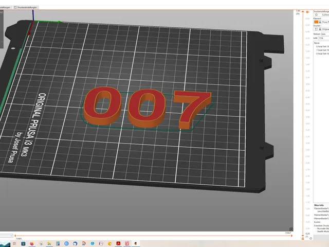This screenshot has height=247, width=329.
Task: Click the lower layer slider thumb
Action: [303, 236]
